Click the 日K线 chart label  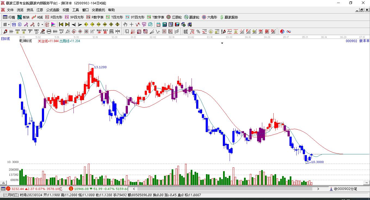point(5,39)
